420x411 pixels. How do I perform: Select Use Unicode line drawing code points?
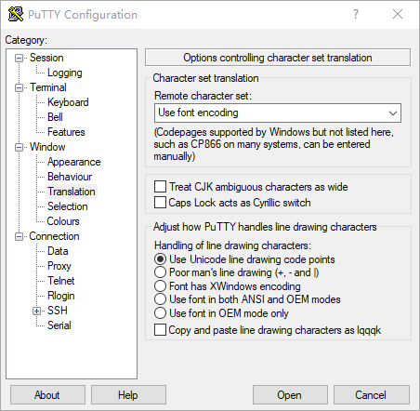pos(160,259)
